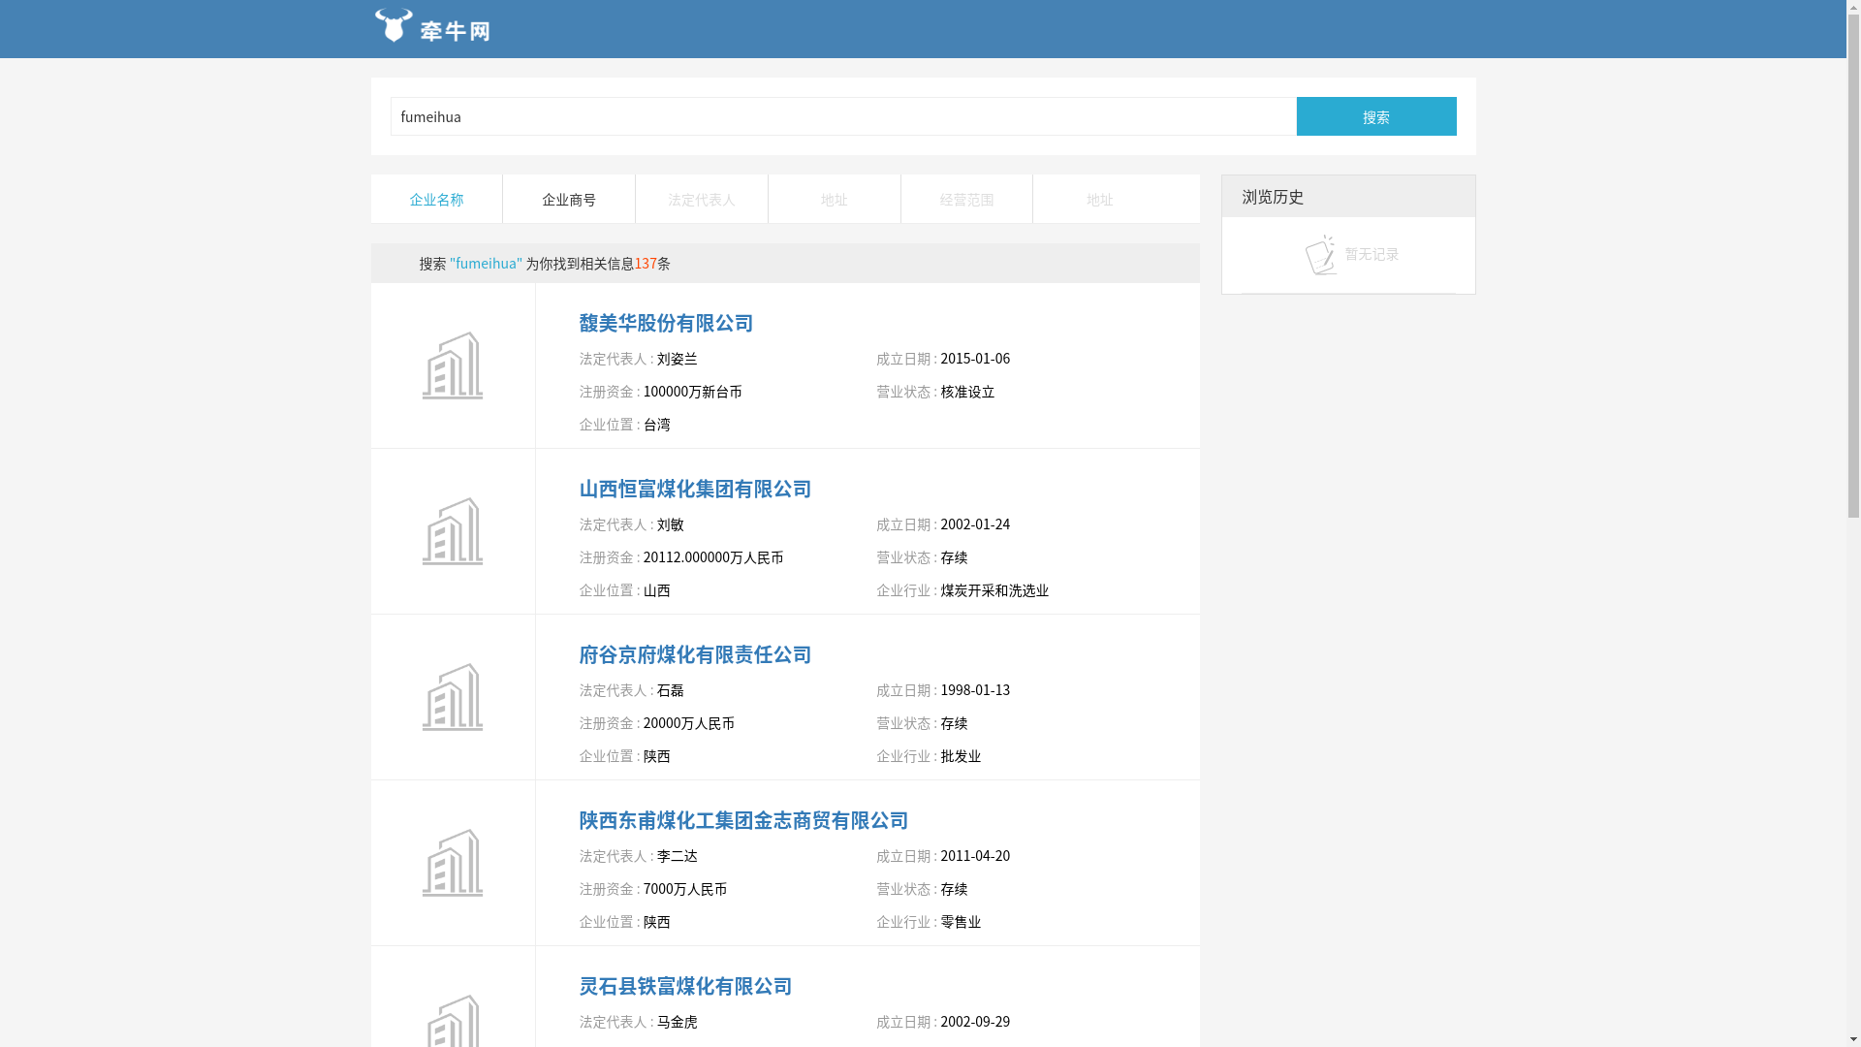Click building icon for 陕西东甫煤化工集团金志商贸有限公司
Screen dimensions: 1861x1047
(453, 863)
